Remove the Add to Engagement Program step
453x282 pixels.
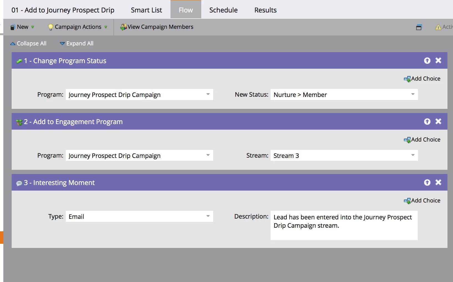point(438,121)
